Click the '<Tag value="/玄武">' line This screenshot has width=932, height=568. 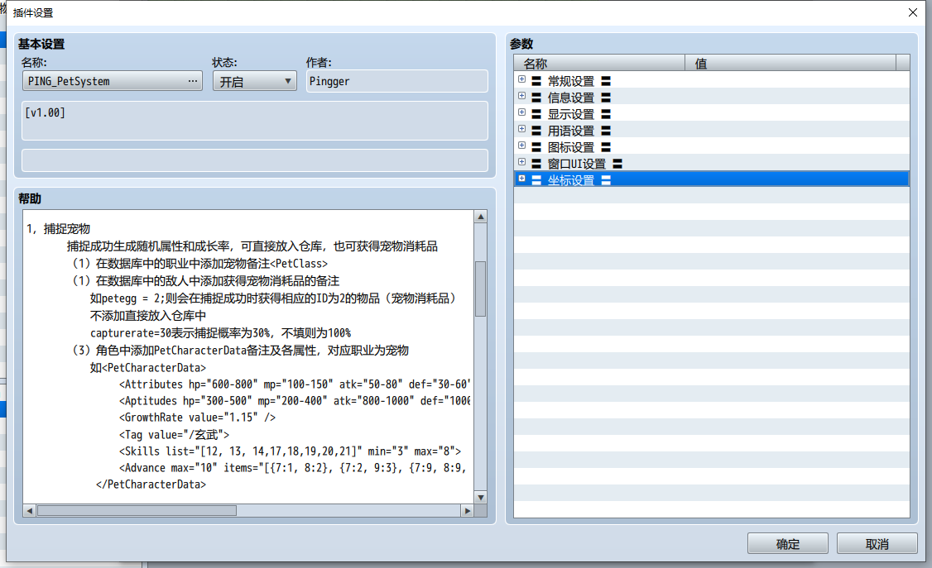pos(174,434)
